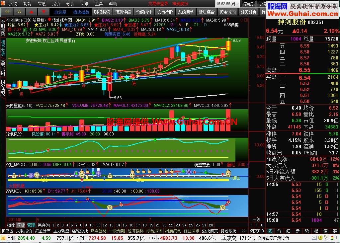Screen dimensions: 340x243
Task: Select the 管理 tab at chart bottom
Action: point(31,225)
